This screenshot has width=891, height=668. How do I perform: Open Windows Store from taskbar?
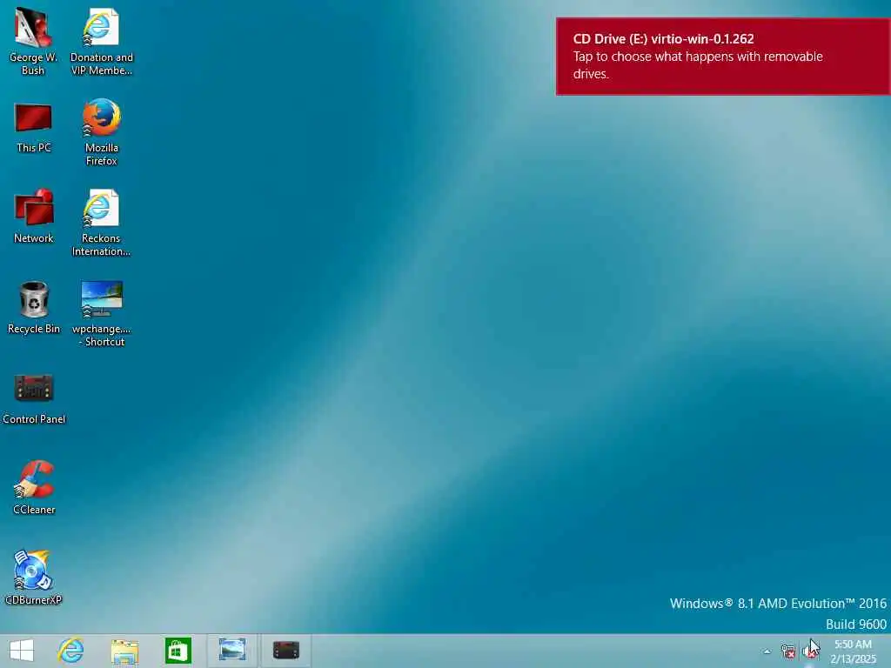click(178, 651)
